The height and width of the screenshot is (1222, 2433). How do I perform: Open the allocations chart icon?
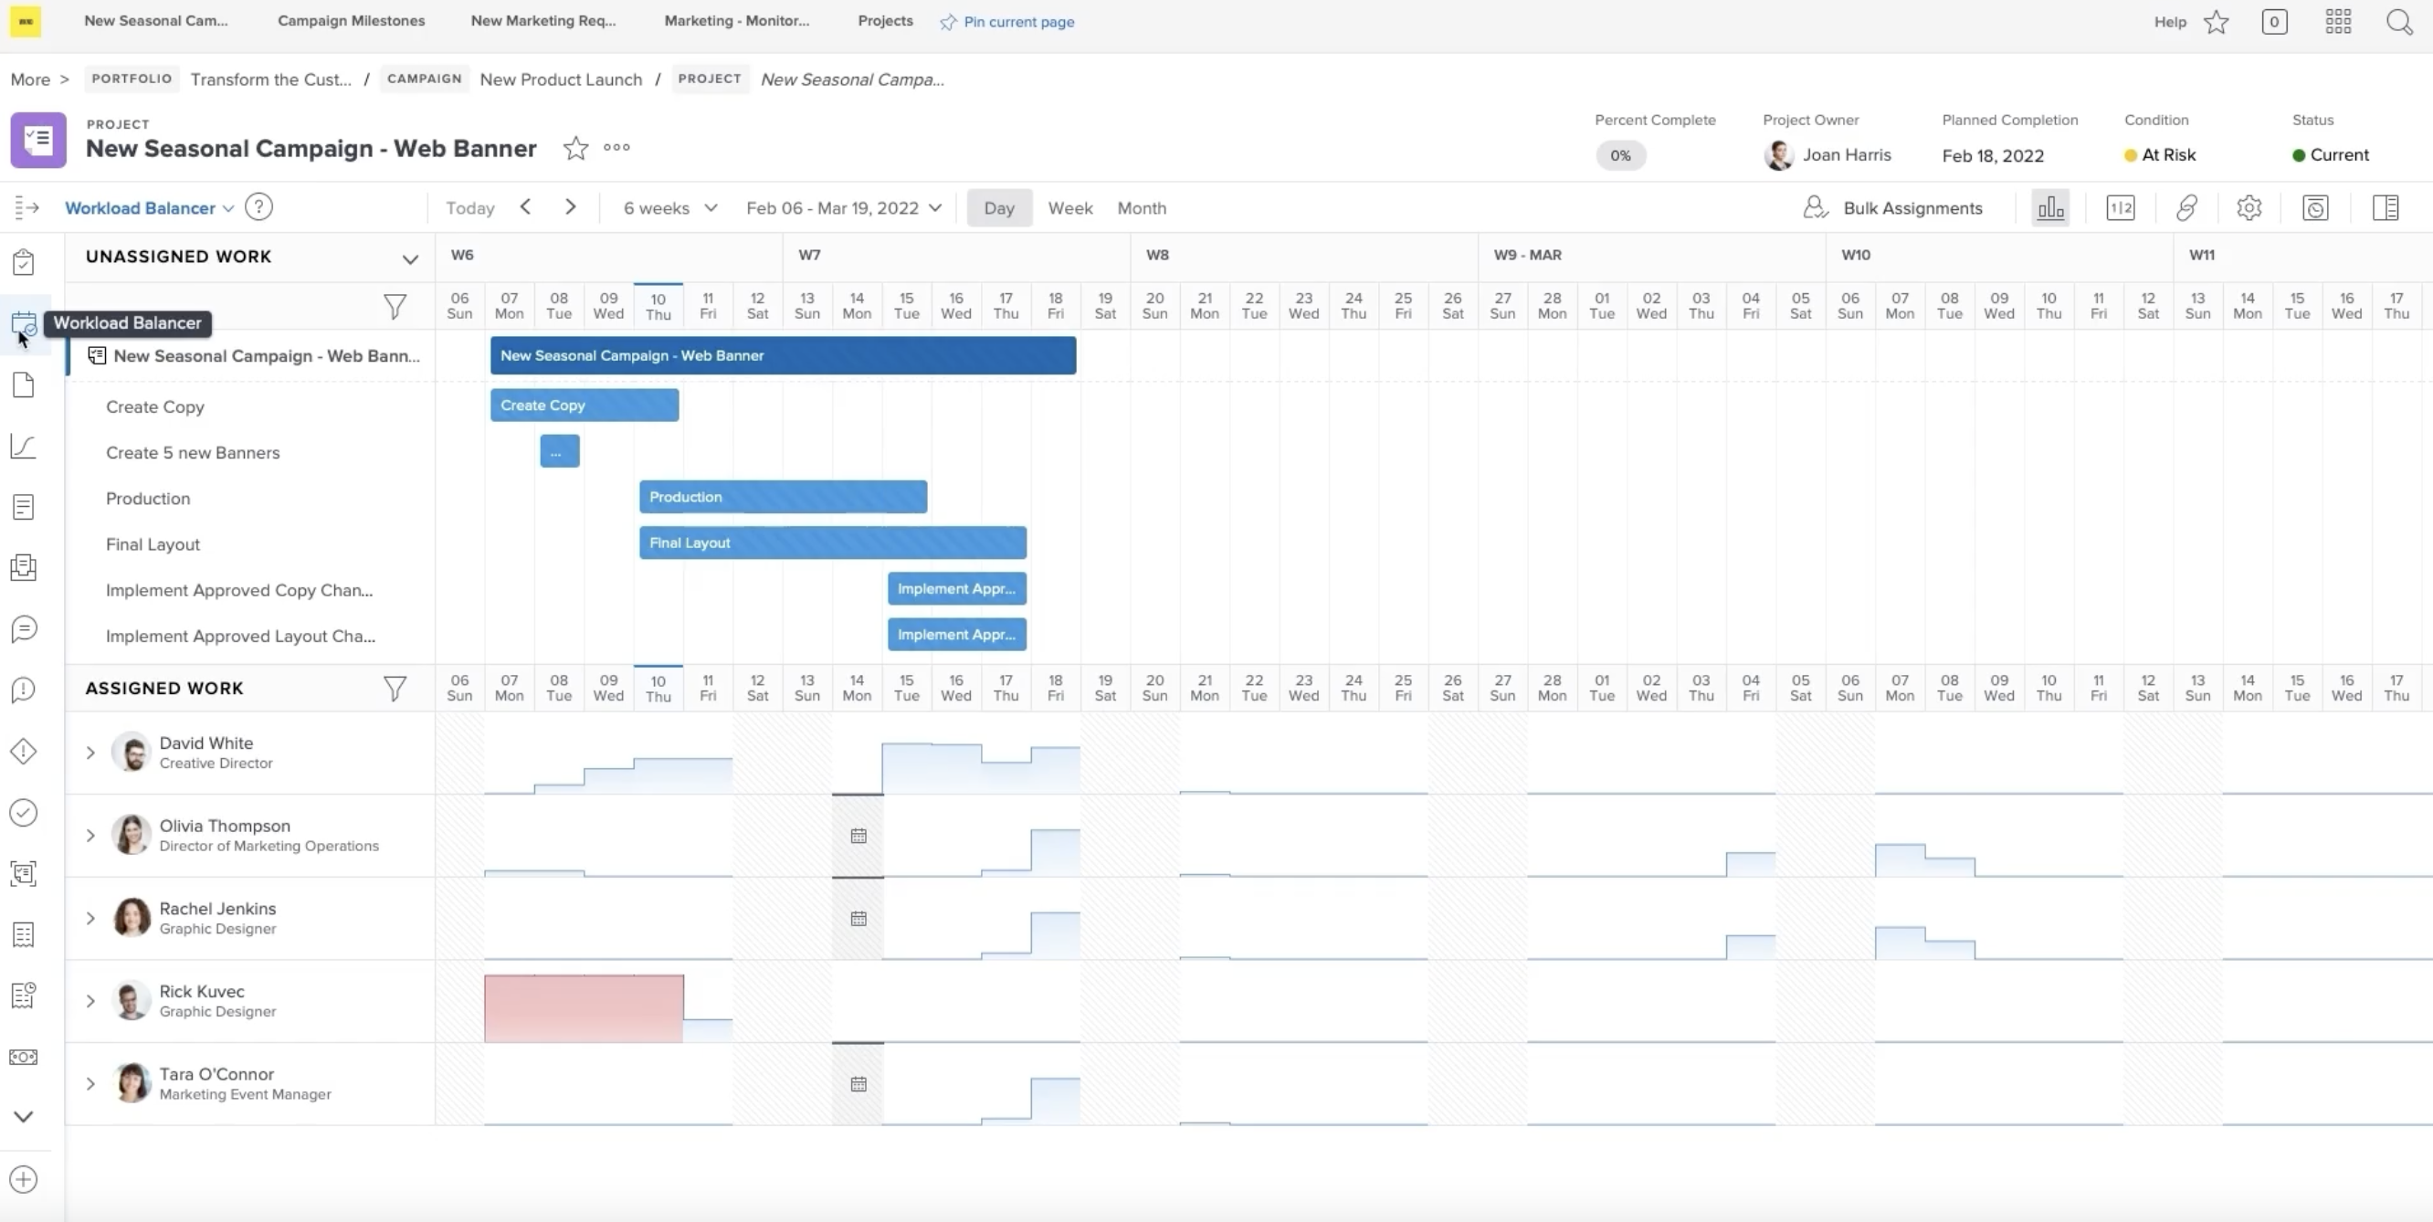pos(2050,207)
